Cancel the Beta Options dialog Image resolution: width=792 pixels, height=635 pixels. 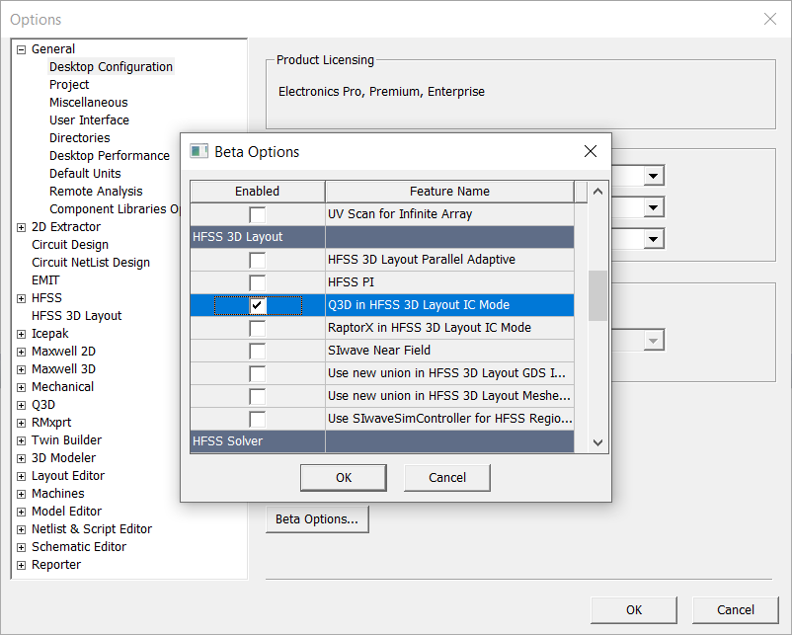click(446, 477)
